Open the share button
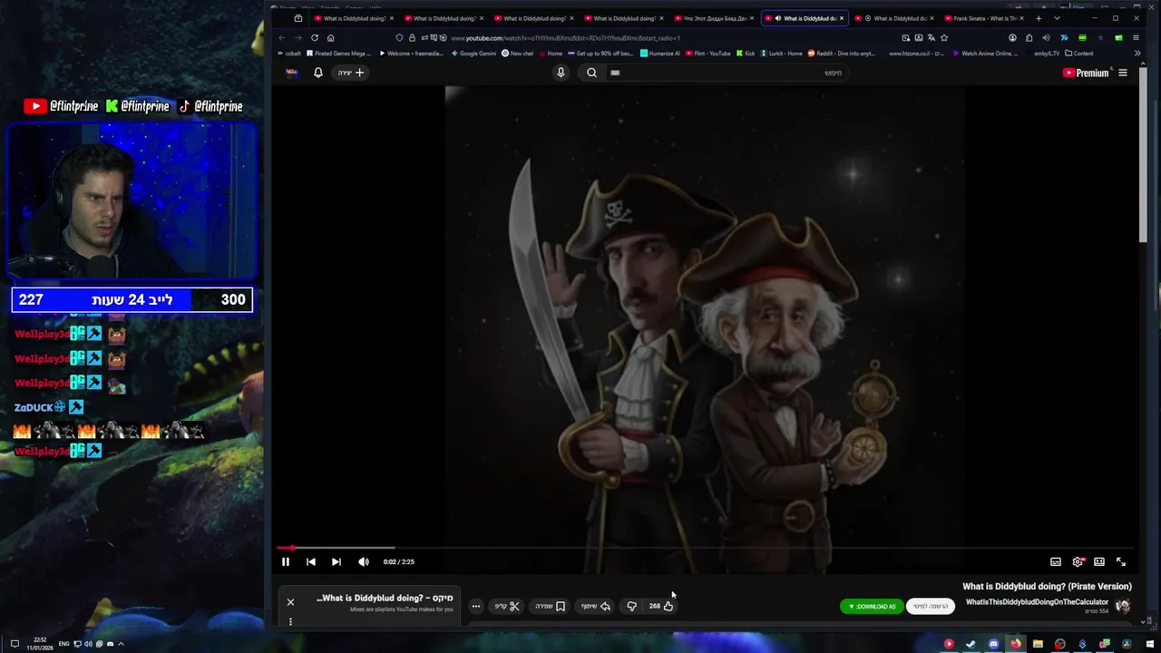This screenshot has width=1161, height=653. [596, 606]
